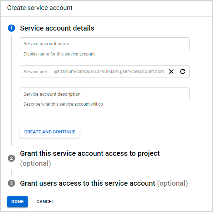The height and width of the screenshot is (212, 213).
Task: Focus the Service account name field
Action: pyautogui.click(x=105, y=44)
